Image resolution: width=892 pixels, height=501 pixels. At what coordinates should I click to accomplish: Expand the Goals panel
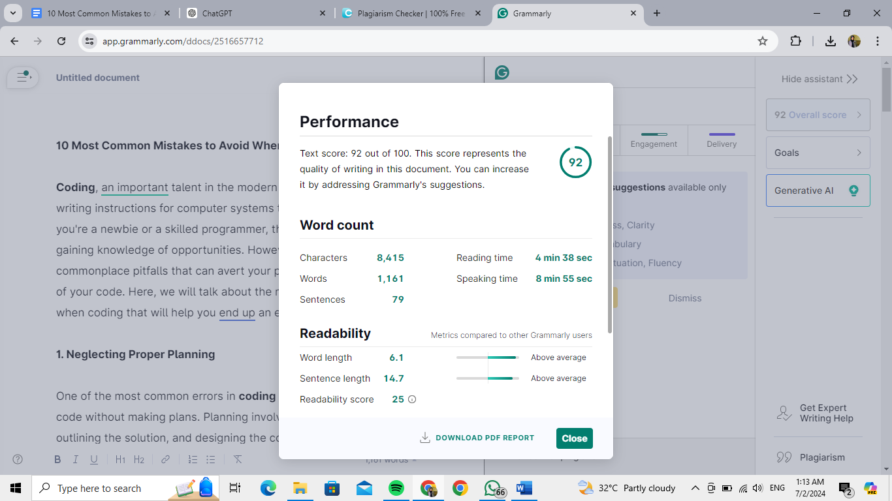click(818, 153)
